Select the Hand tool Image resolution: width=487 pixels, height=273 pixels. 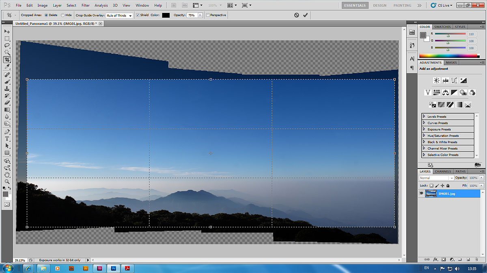(7, 175)
